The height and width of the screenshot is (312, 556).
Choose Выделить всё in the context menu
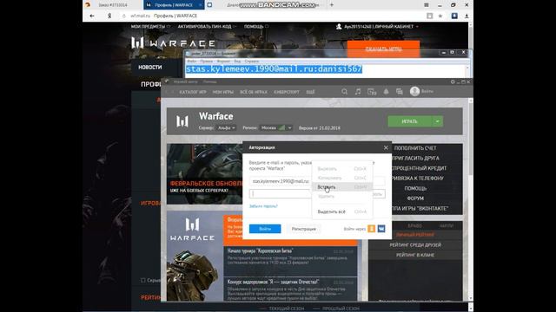[342, 211]
